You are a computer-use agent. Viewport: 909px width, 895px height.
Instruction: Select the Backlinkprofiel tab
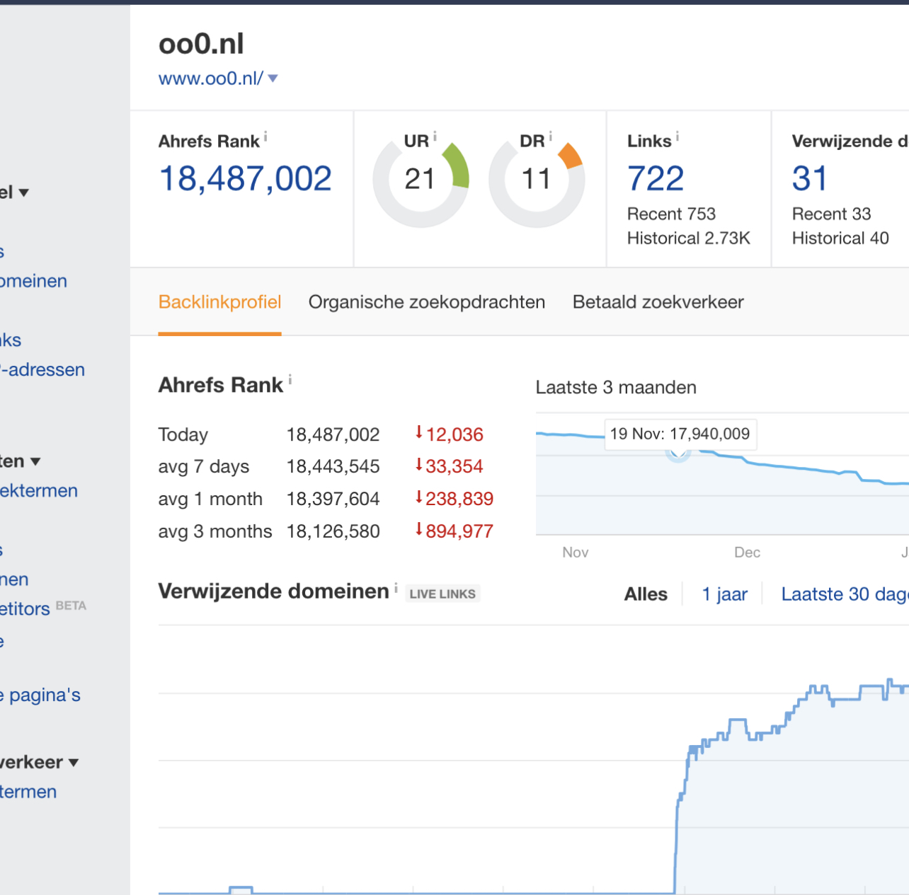pos(220,302)
